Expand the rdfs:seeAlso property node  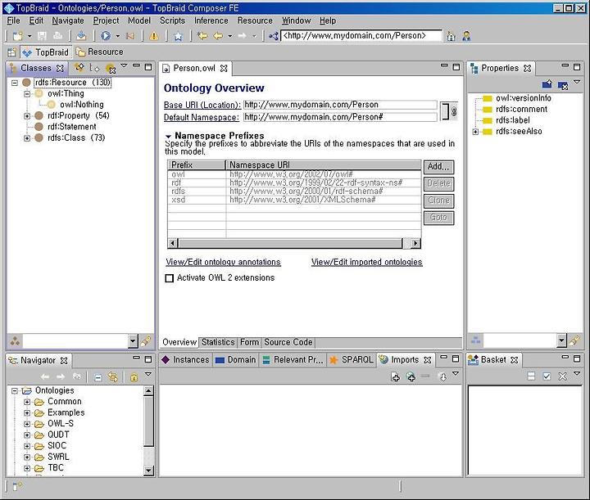pyautogui.click(x=475, y=132)
